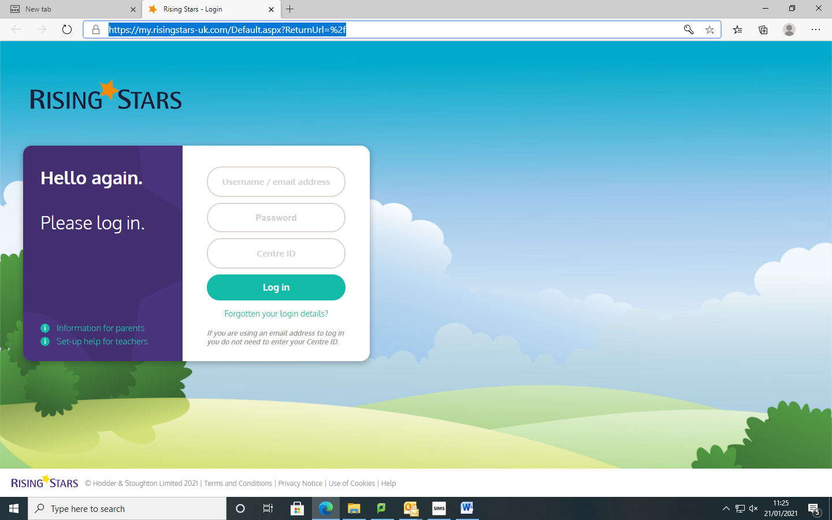
Task: Close the New tab tab
Action: point(133,9)
